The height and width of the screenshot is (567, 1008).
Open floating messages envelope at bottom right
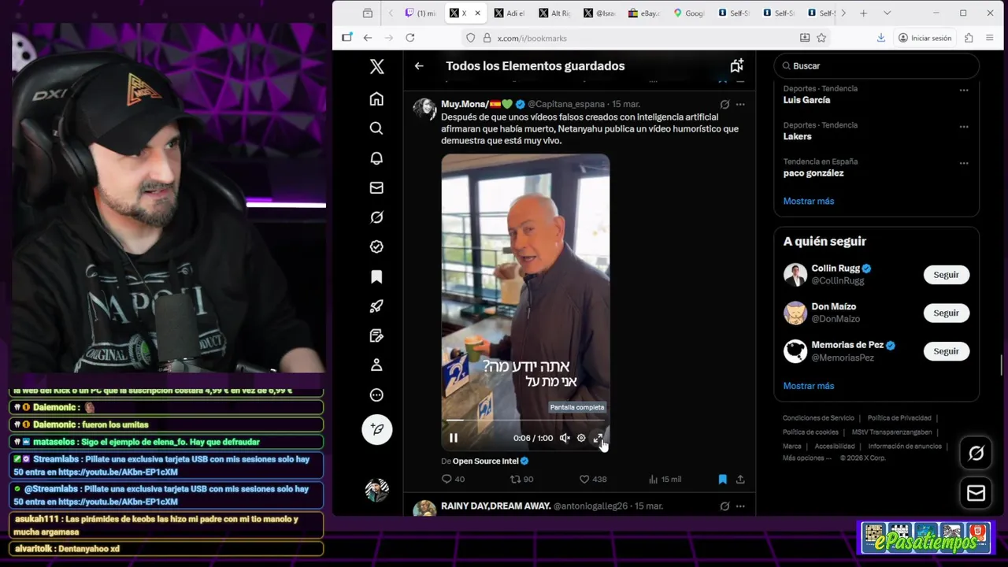tap(976, 493)
